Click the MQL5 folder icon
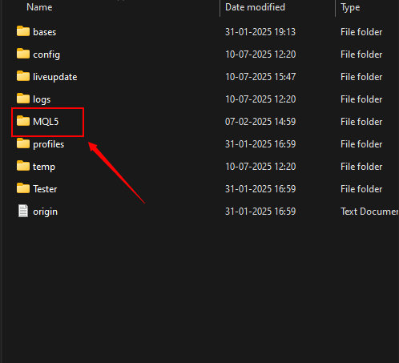The width and height of the screenshot is (399, 363). (23, 121)
